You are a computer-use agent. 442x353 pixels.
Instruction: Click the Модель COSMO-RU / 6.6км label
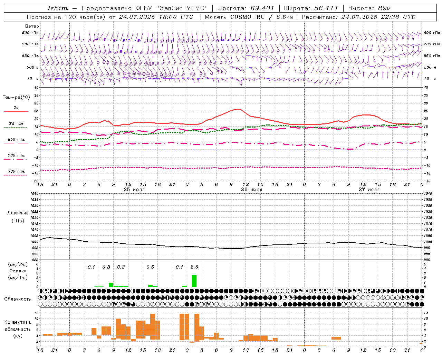point(249,17)
